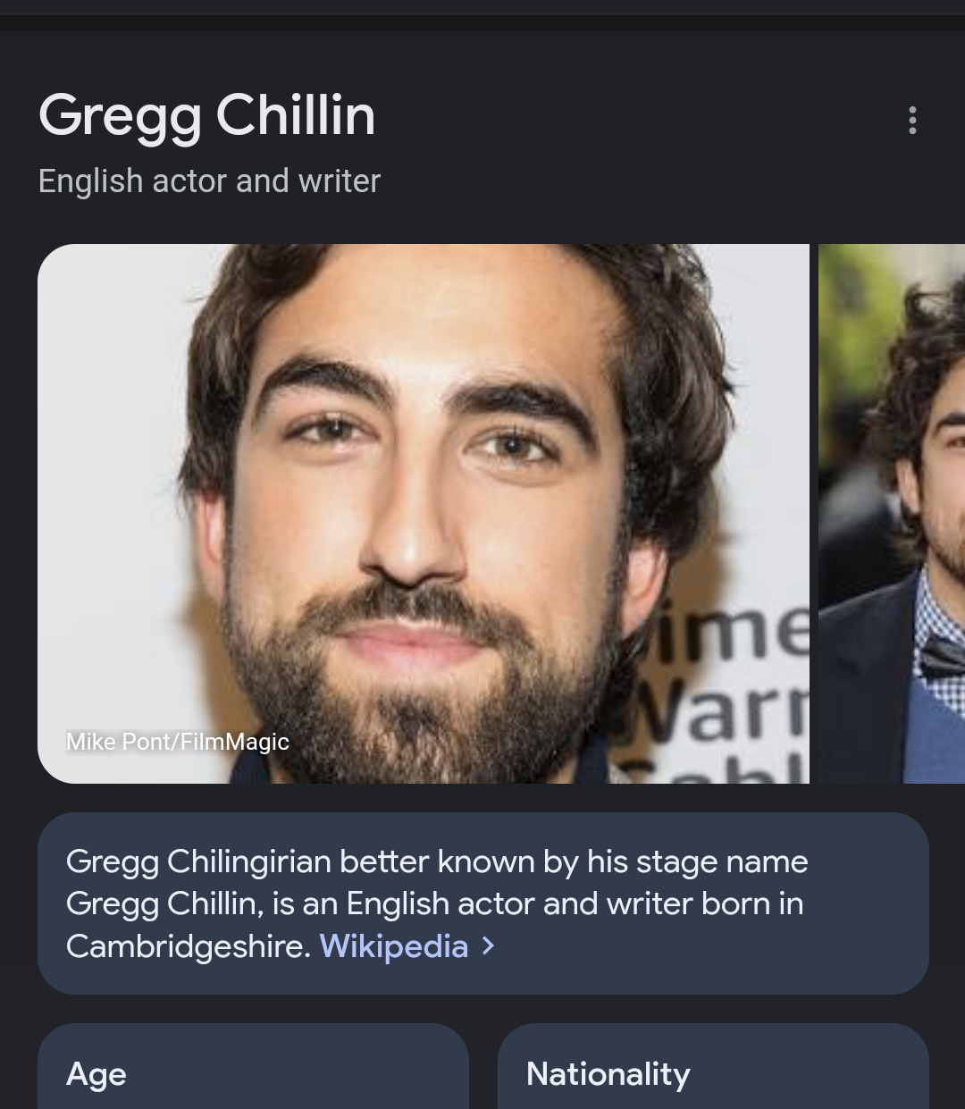Open the main portrait photo of Gregg Chillin
The height and width of the screenshot is (1109, 965).
click(424, 514)
